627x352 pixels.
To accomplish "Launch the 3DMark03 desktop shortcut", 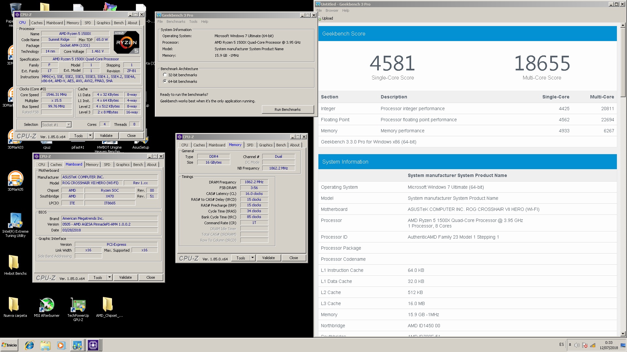I will (15, 140).
